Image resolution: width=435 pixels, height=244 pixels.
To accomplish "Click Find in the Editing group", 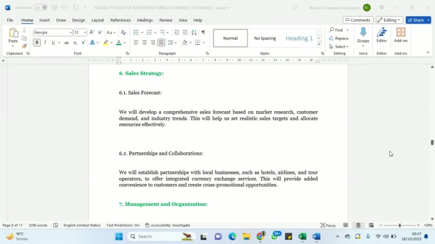I will [x=336, y=30].
